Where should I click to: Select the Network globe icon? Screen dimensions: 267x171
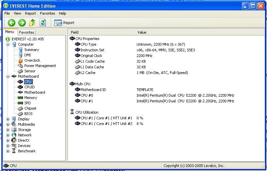pyautogui.click(x=14, y=135)
